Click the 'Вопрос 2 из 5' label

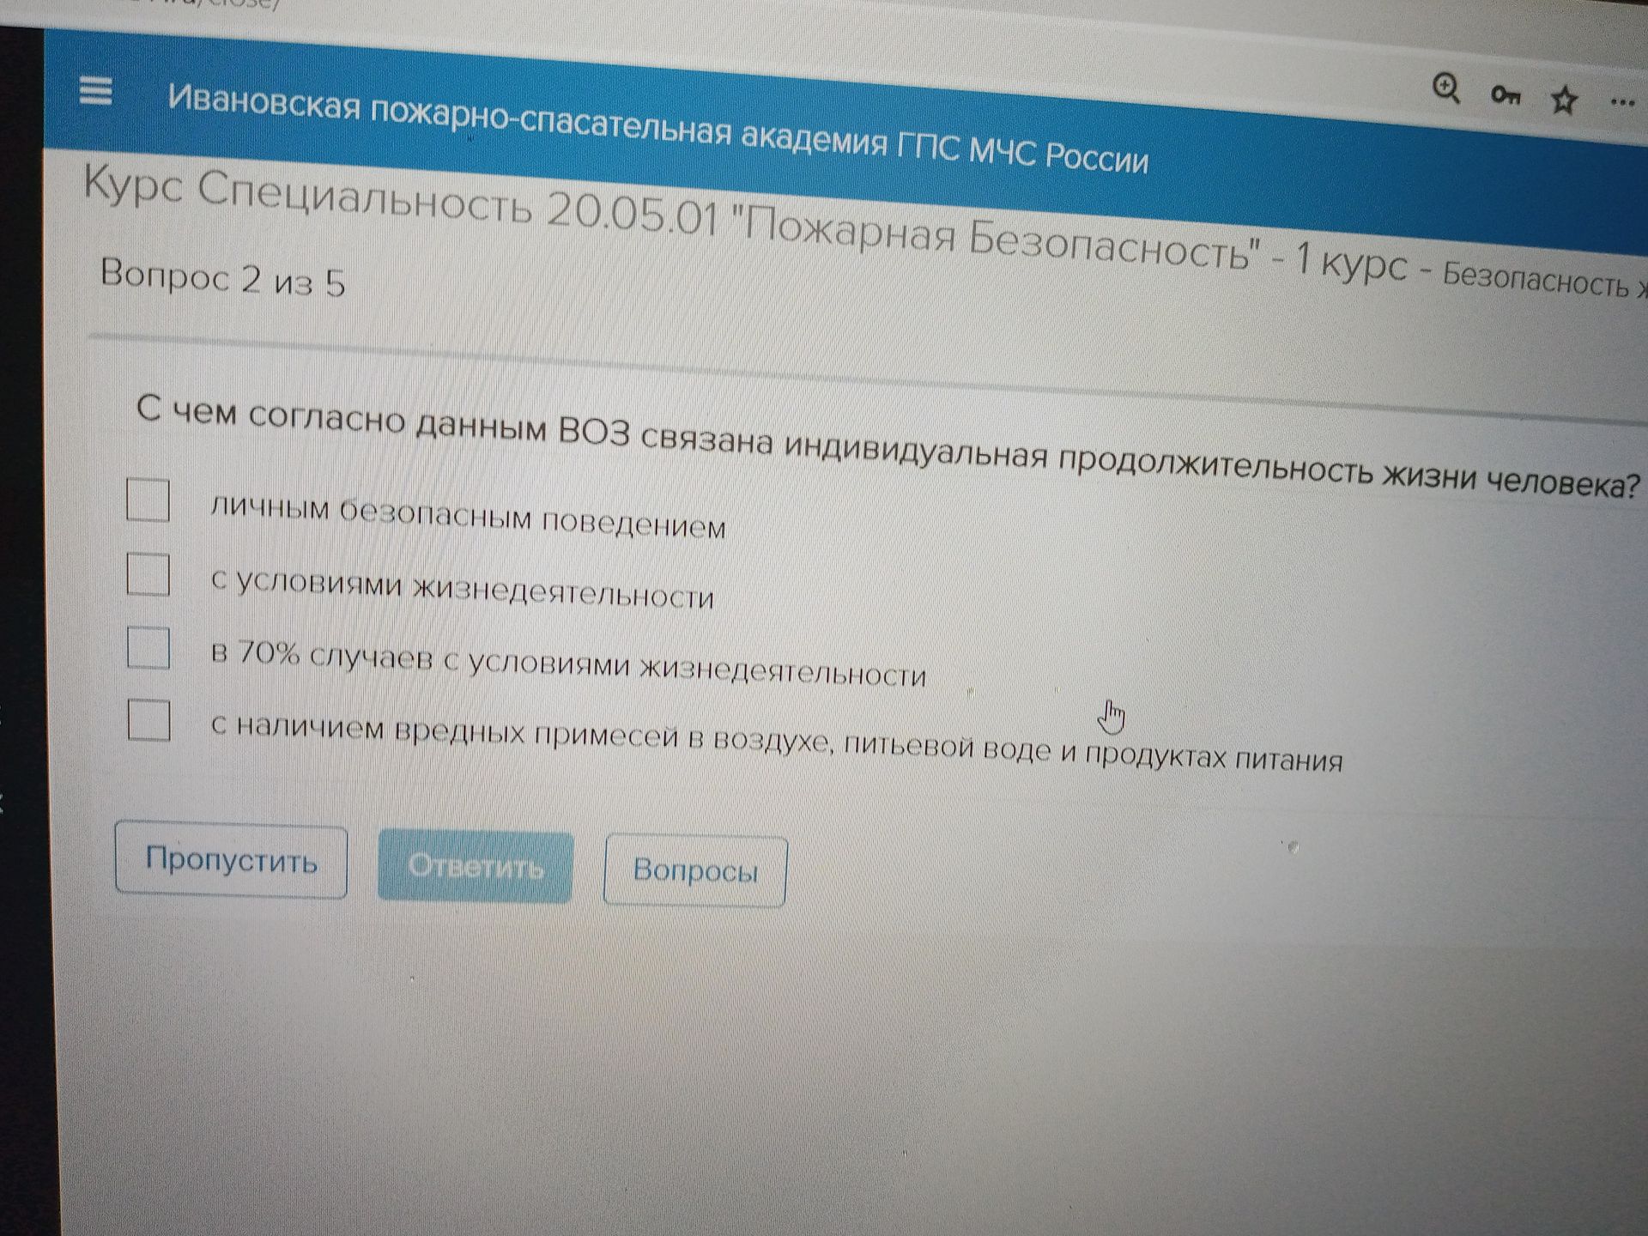[223, 278]
